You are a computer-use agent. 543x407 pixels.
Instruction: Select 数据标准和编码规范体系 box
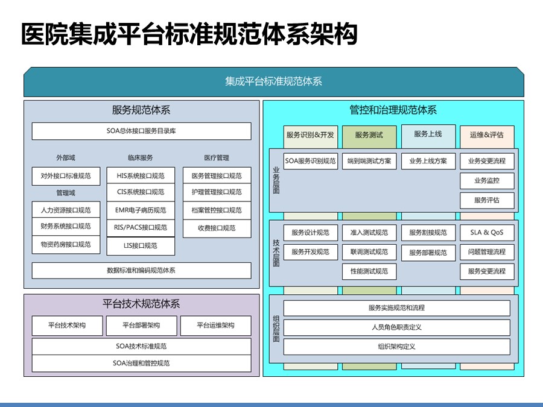(x=141, y=271)
